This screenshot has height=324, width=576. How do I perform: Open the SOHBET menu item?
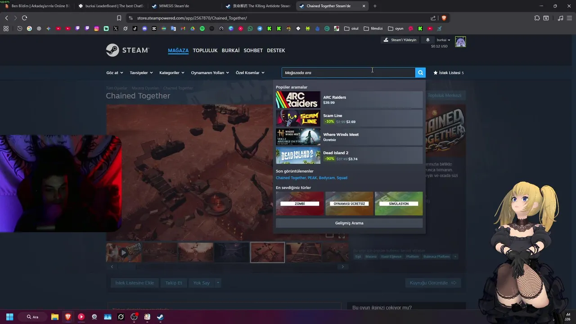[x=253, y=50]
